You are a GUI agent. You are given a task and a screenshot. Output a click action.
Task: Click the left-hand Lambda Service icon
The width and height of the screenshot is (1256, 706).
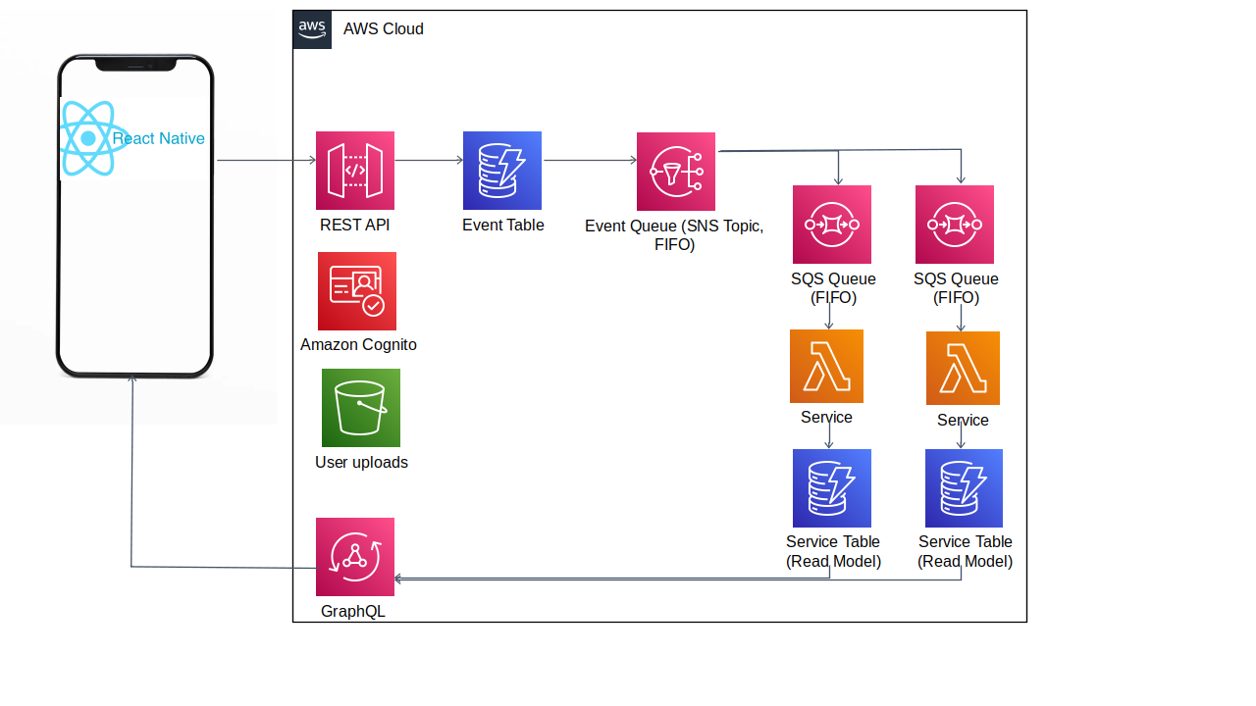click(x=826, y=367)
